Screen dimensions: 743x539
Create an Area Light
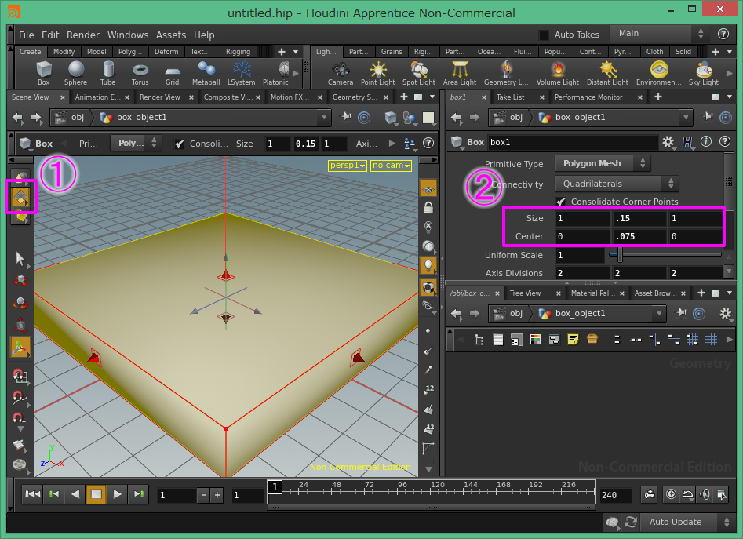[460, 74]
